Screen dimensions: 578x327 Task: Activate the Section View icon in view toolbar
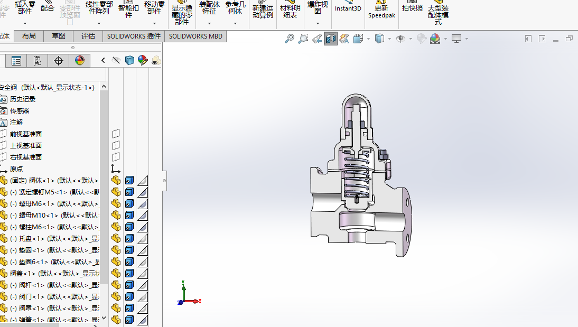[x=331, y=39]
